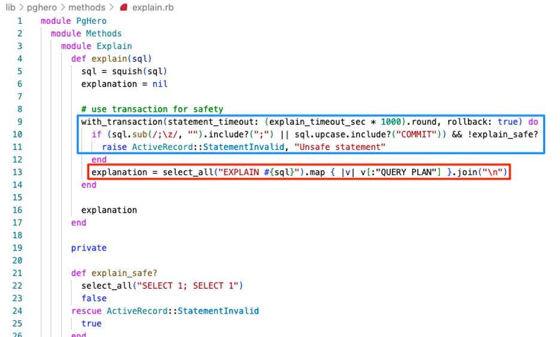Click the 'explain.rb' breadcrumb file name
This screenshot has height=337, width=560.
pyautogui.click(x=153, y=8)
